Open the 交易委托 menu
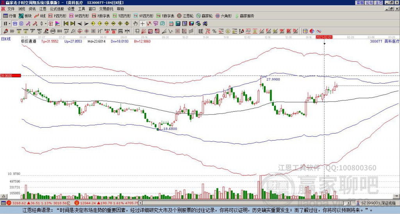This screenshot has width=400, height=214. click(x=106, y=9)
